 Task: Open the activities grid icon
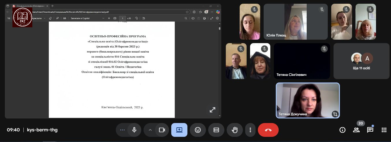click(x=384, y=130)
